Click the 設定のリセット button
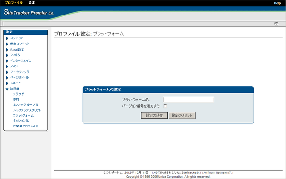 coord(182,115)
